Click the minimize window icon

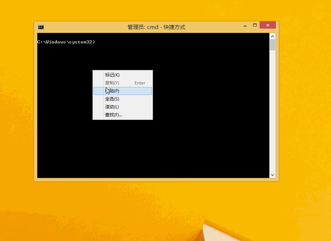[x=245, y=25]
